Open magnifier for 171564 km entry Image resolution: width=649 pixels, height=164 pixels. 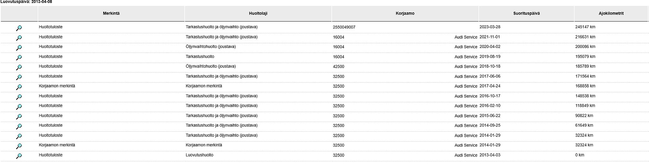point(19,77)
